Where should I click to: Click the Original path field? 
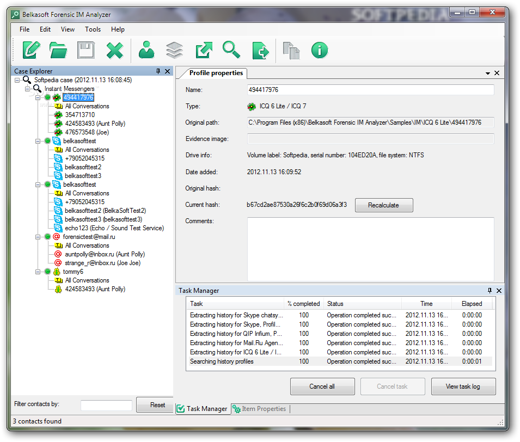(x=371, y=122)
